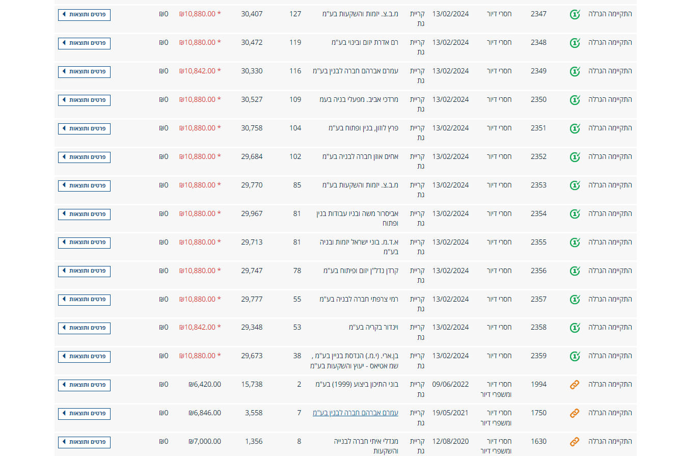Expand details and results for lottery 2354
676x456 pixels.
point(84,214)
